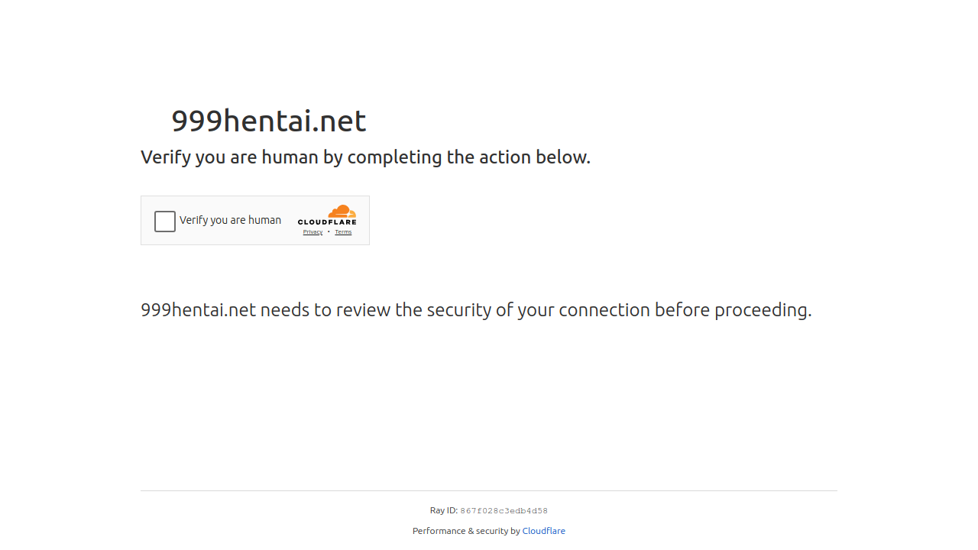Click the horizontal divider above the footer
This screenshot has height=550, width=978.
pyautogui.click(x=489, y=490)
